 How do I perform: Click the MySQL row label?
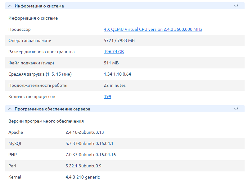(x=15, y=143)
